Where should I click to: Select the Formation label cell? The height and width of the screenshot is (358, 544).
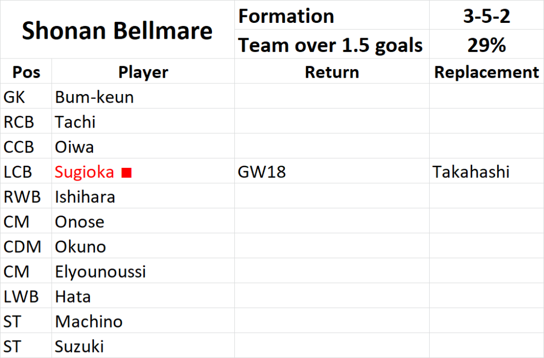tap(332, 15)
